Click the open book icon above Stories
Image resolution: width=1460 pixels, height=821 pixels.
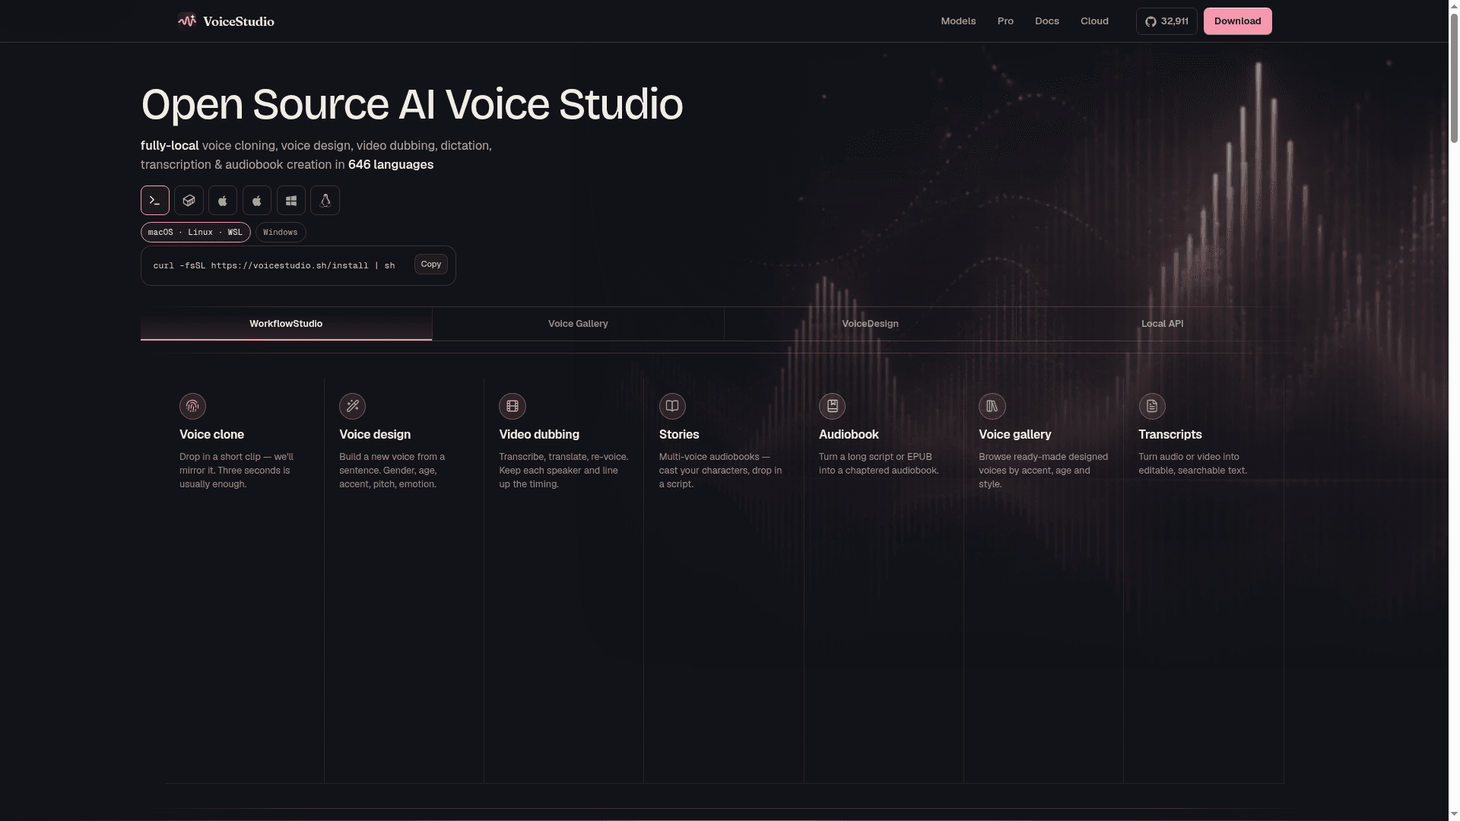(672, 406)
